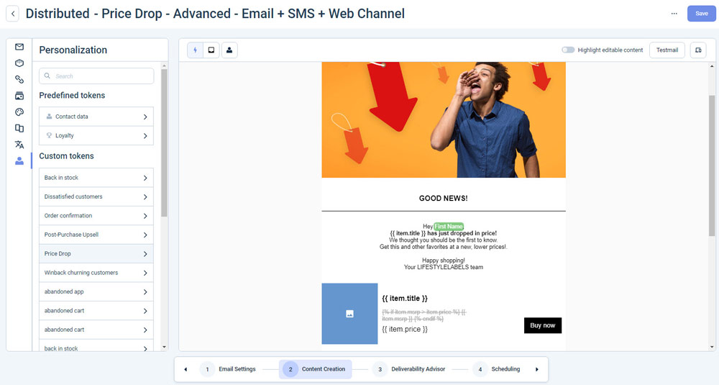Toggle Highlight editable content switch
The image size is (719, 385).
point(568,50)
